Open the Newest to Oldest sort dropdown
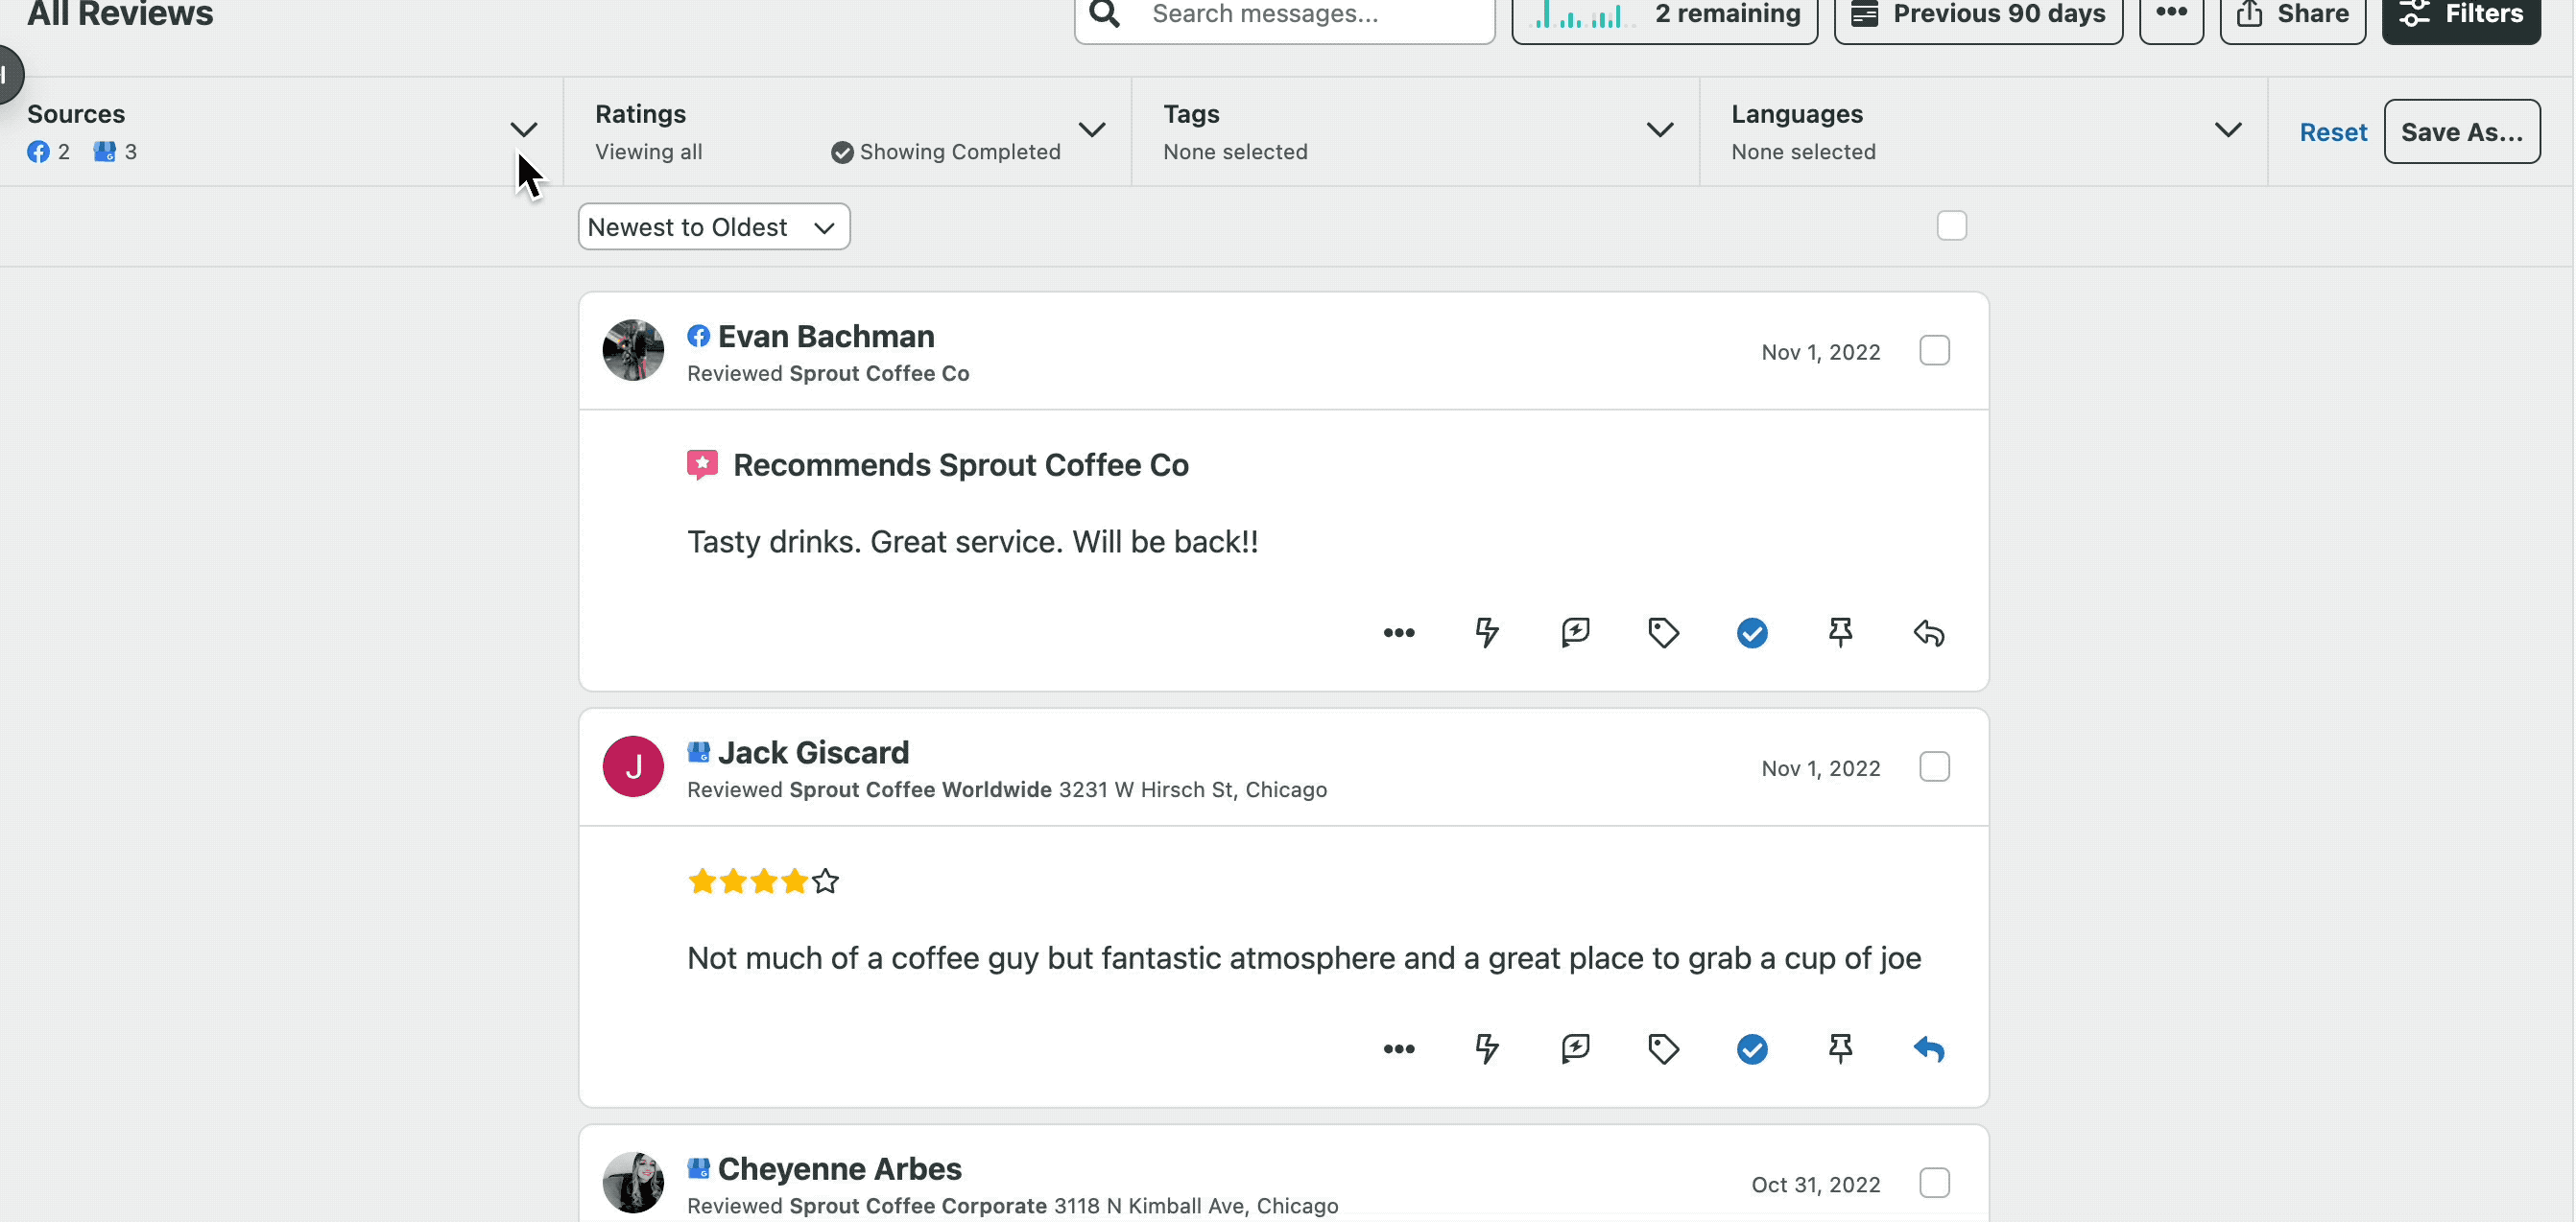This screenshot has width=2576, height=1222. (714, 226)
